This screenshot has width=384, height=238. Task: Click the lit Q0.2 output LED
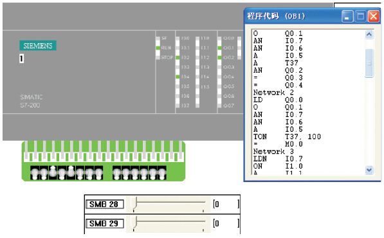[219, 57]
